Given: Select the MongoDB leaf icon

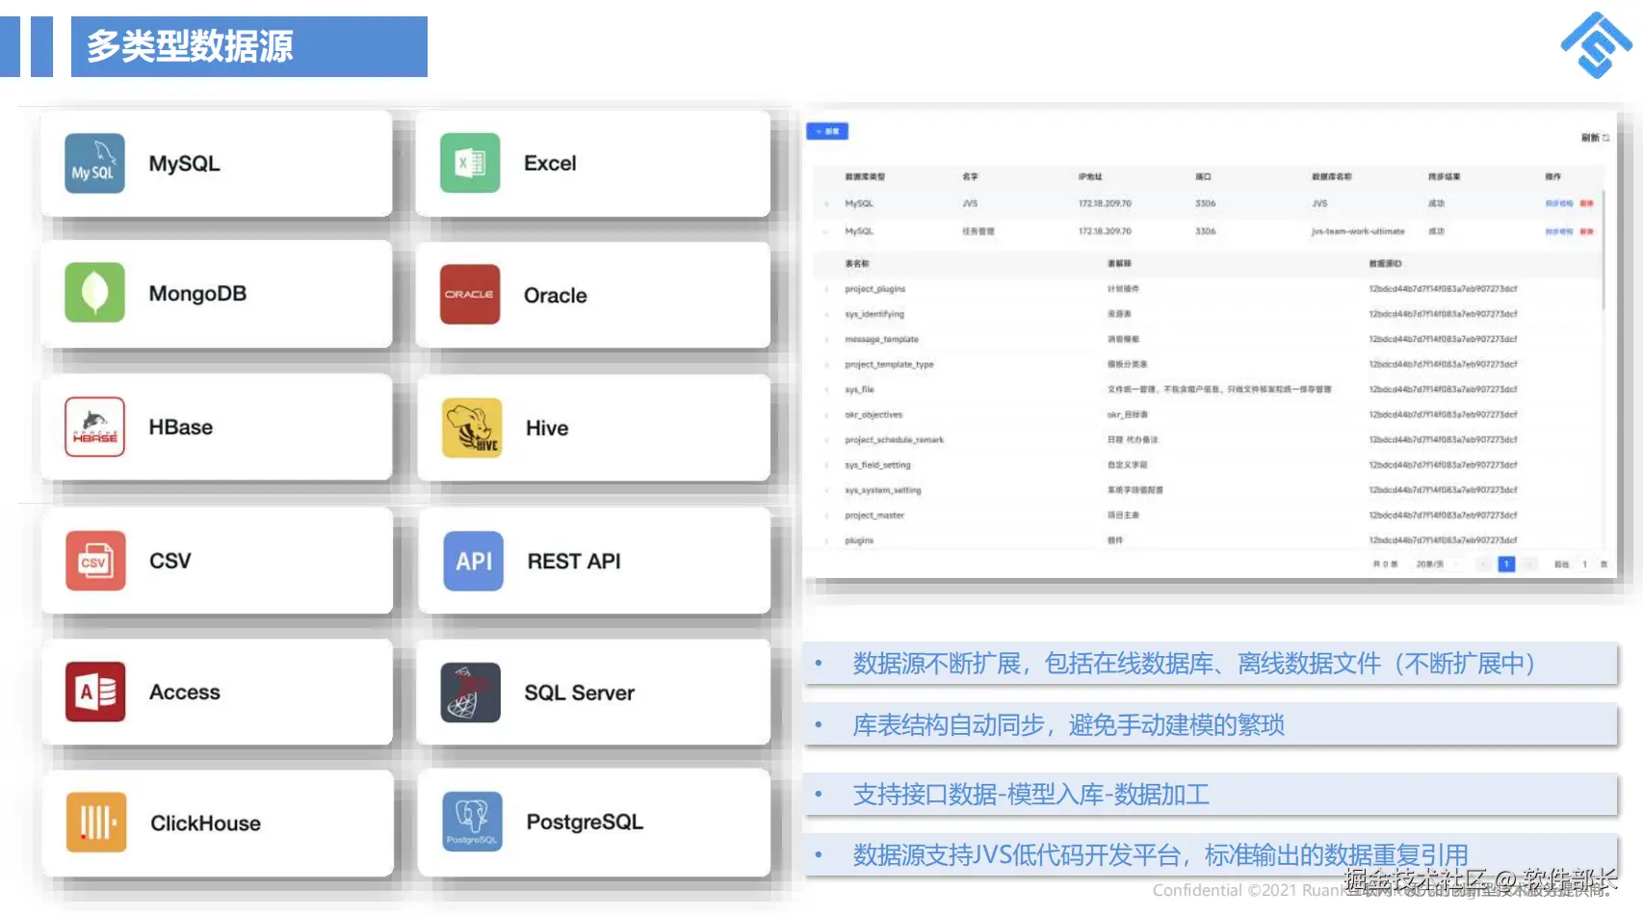Looking at the screenshot, I should point(94,292).
